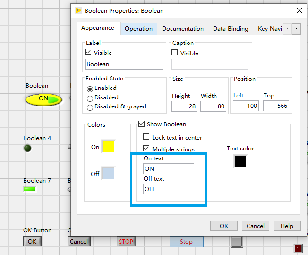Select the Disabled radio button
This screenshot has height=255, width=308.
pyautogui.click(x=90, y=98)
